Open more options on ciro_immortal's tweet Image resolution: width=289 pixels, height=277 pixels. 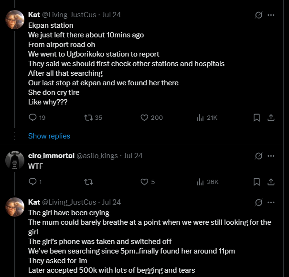click(271, 156)
